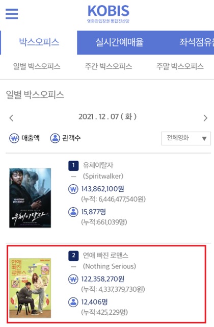This screenshot has height=327, width=214.
Task: Switch to the 실시간예매율 tab
Action: point(119,42)
